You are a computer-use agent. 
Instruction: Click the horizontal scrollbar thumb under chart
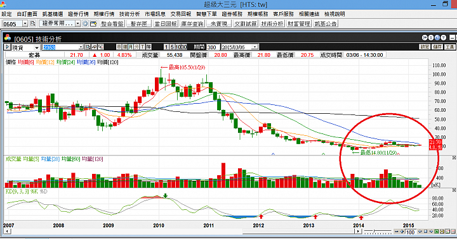[298, 231]
